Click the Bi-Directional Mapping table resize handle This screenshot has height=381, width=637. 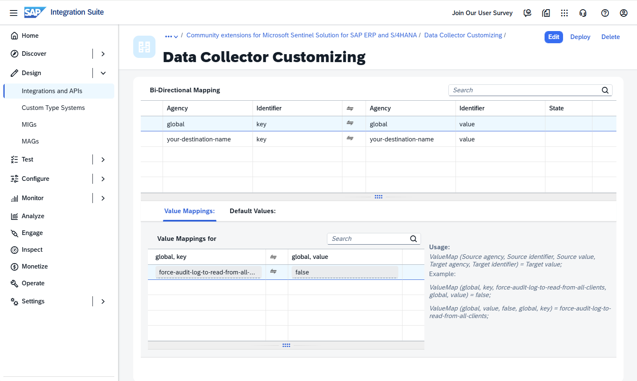coord(379,197)
